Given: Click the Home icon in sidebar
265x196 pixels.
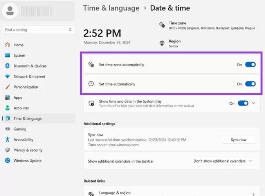Looking at the screenshot, I should coord(7,45).
